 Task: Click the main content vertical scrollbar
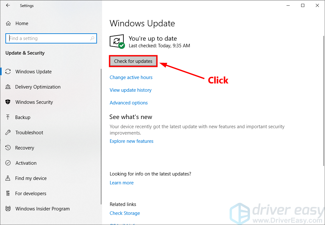point(324,101)
